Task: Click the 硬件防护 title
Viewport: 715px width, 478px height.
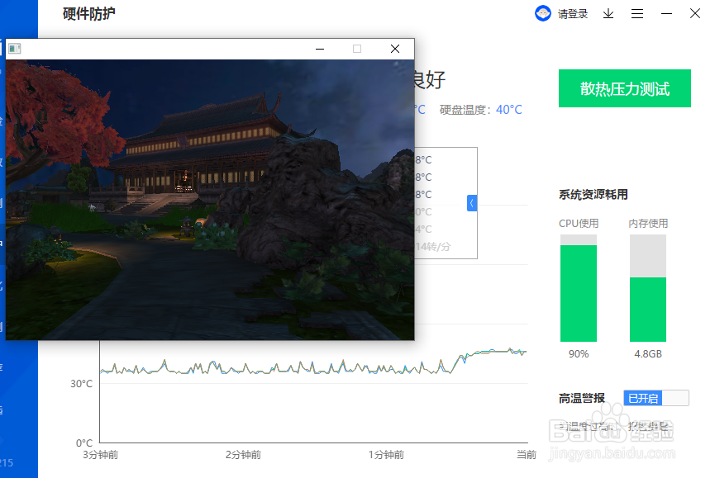Action: pyautogui.click(x=89, y=14)
